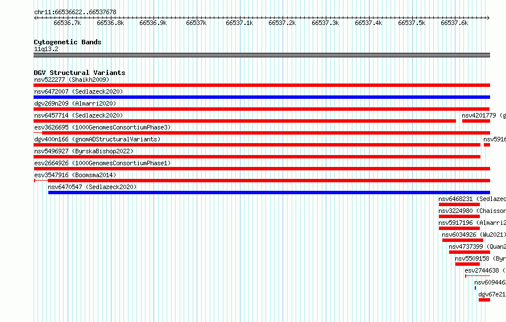Click the short red bar beneath nsv4201779

point(476,121)
